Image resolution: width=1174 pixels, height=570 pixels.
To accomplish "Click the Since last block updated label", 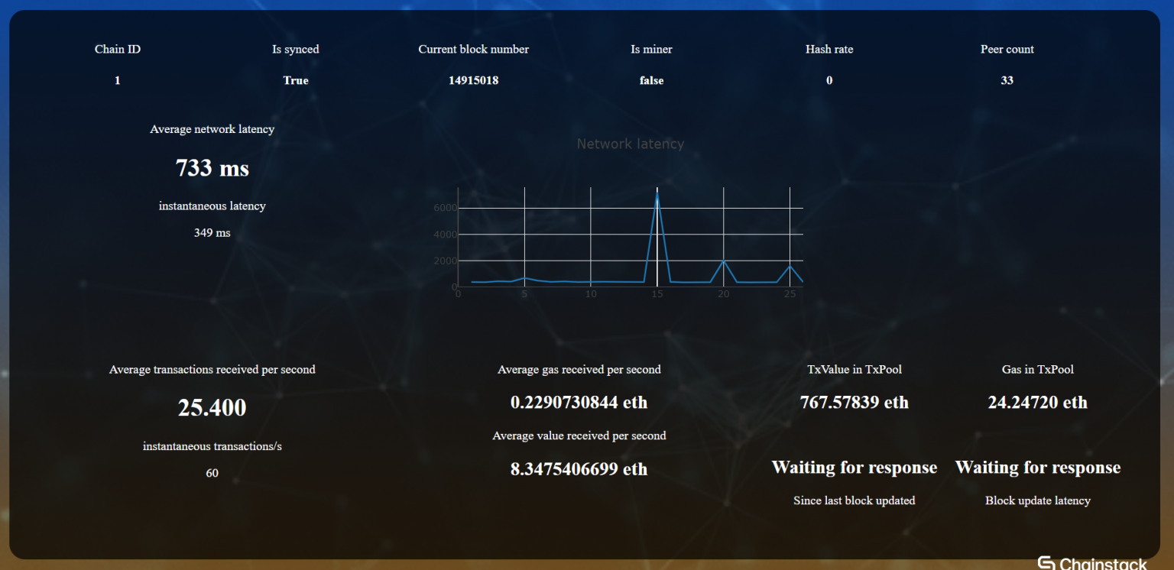I will click(855, 500).
